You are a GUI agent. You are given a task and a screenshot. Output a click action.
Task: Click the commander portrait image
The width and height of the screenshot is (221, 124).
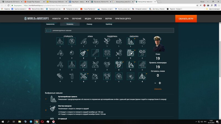click(159, 44)
